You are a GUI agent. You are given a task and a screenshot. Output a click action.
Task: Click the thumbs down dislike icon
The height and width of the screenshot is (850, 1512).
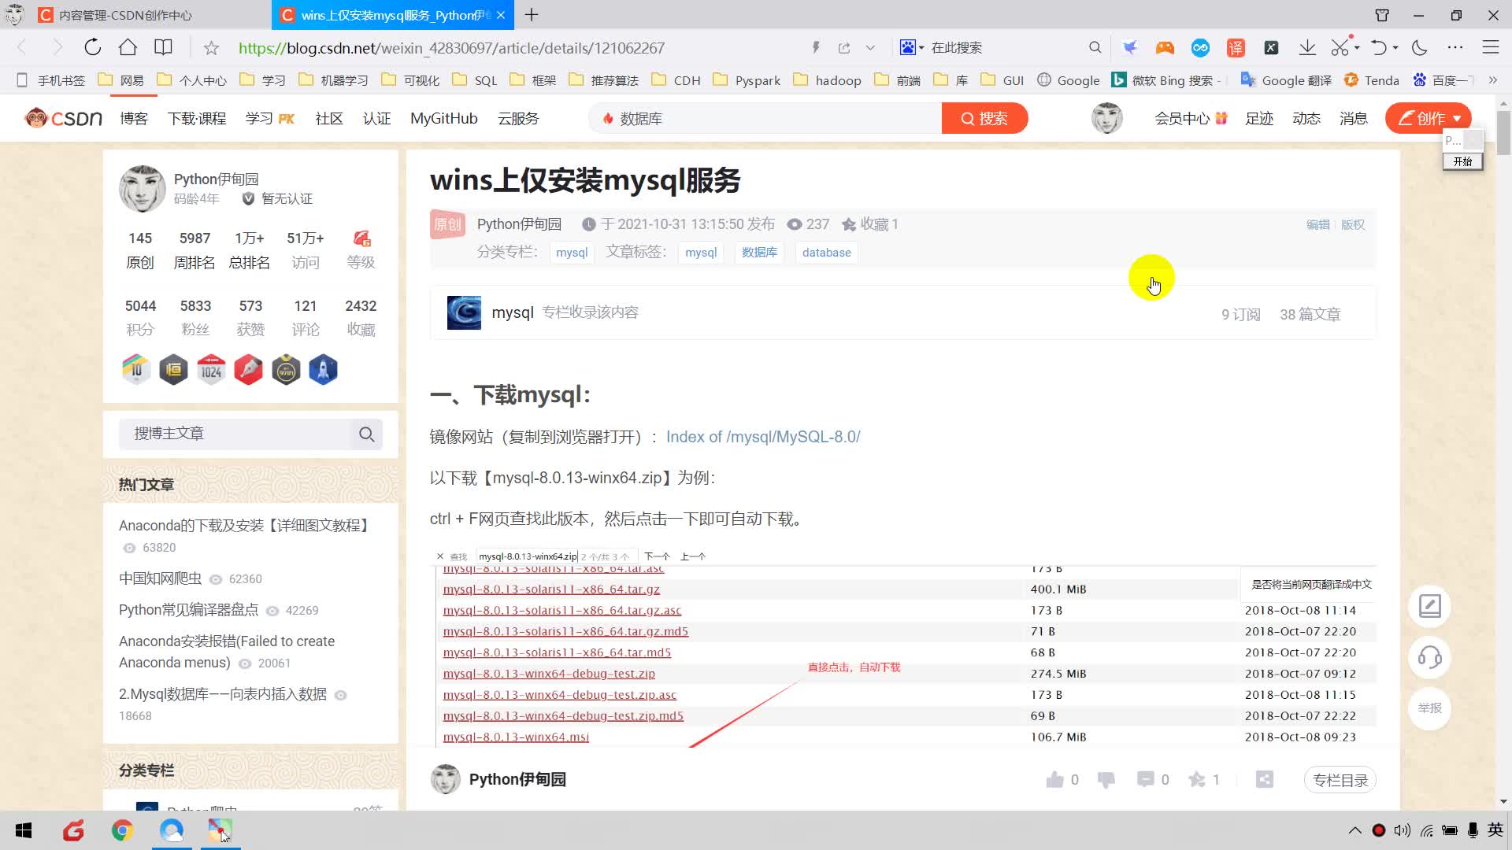click(x=1106, y=780)
